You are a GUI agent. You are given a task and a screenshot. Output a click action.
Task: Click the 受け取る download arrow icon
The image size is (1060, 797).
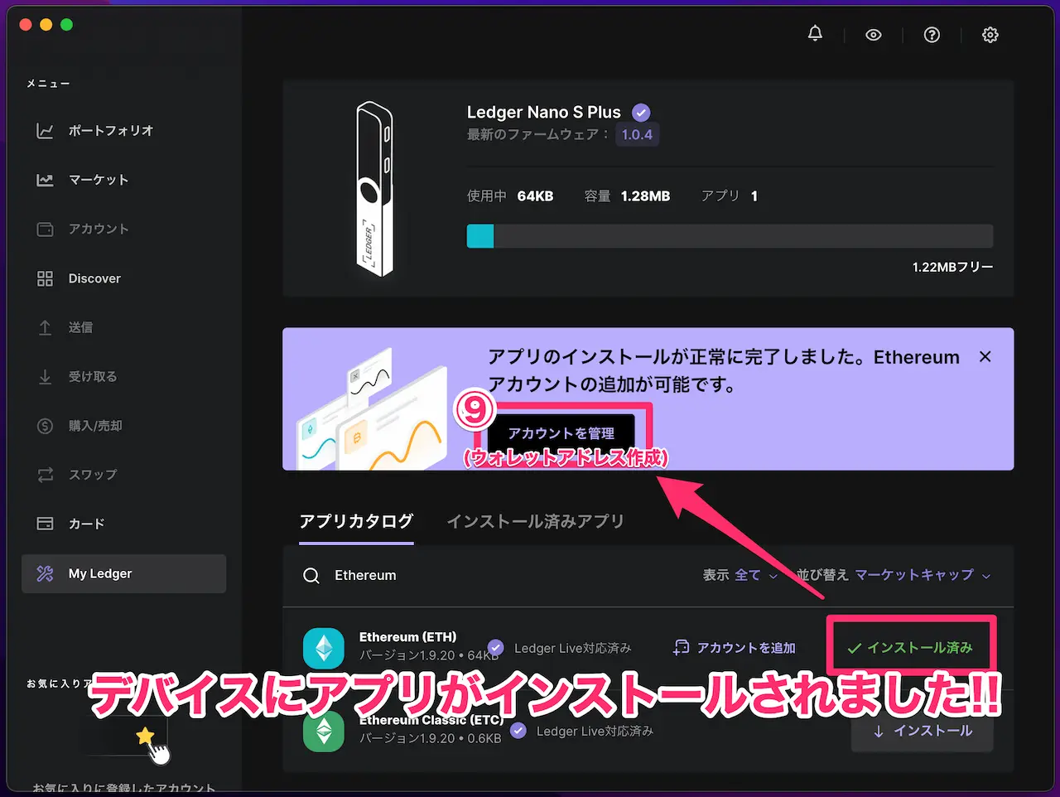coord(45,377)
